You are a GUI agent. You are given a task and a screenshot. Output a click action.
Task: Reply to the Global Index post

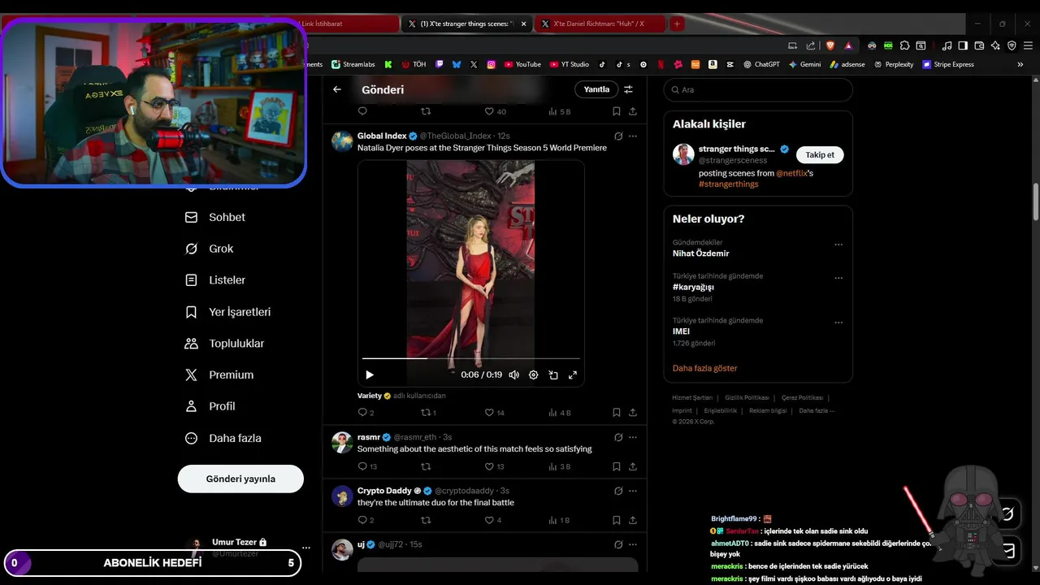point(362,412)
